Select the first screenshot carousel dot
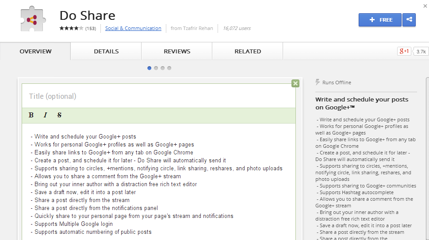 [x=149, y=68]
